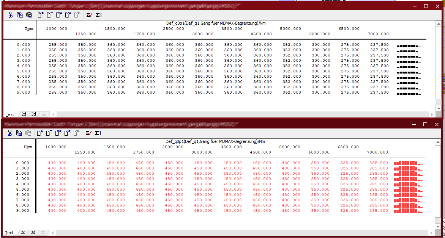Click the scroll-right arrow of the upper window's horizontal scrollbar
445x238 pixels.
(x=432, y=114)
